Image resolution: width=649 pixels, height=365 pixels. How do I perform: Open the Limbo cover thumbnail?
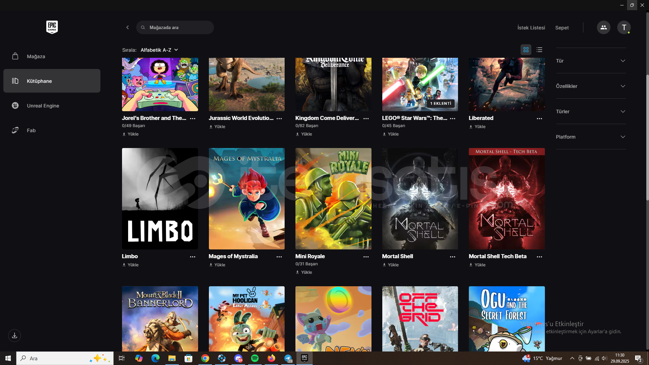(x=160, y=199)
